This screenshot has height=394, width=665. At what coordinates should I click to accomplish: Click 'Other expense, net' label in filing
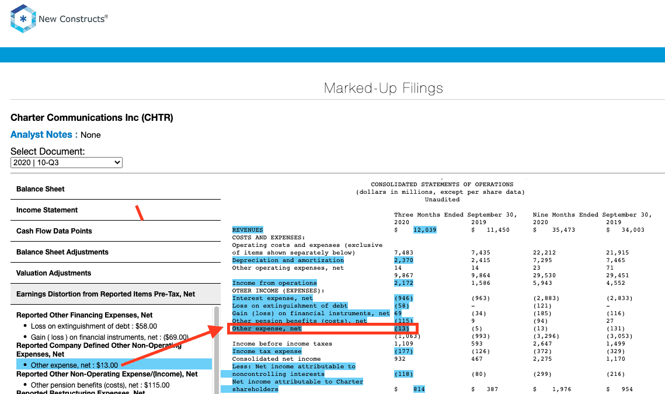[x=267, y=329]
